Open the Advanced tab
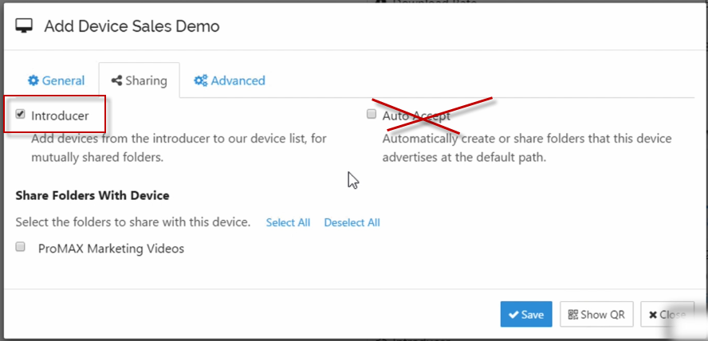 230,80
